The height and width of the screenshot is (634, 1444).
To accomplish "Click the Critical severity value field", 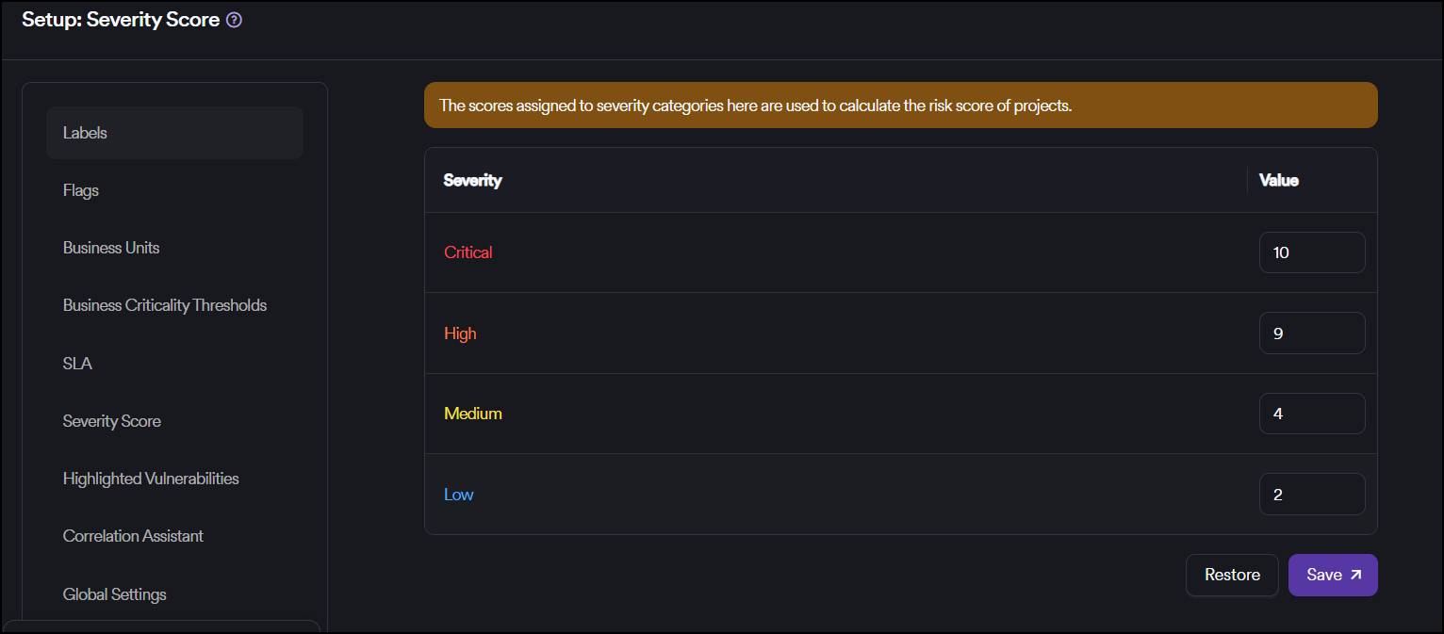I will coord(1311,252).
